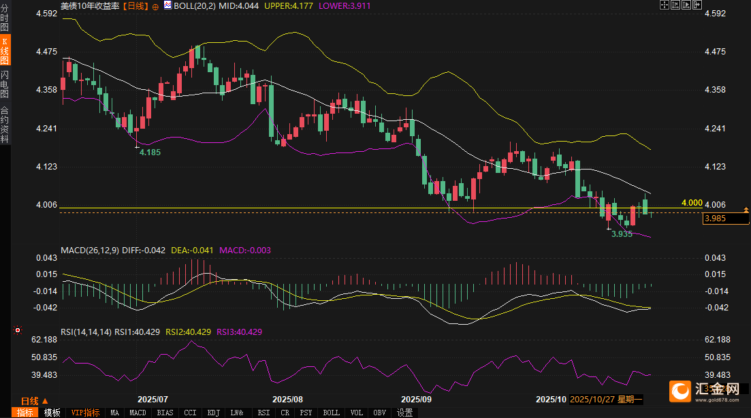
Task: Choose the LW& indicator
Action: click(x=237, y=413)
